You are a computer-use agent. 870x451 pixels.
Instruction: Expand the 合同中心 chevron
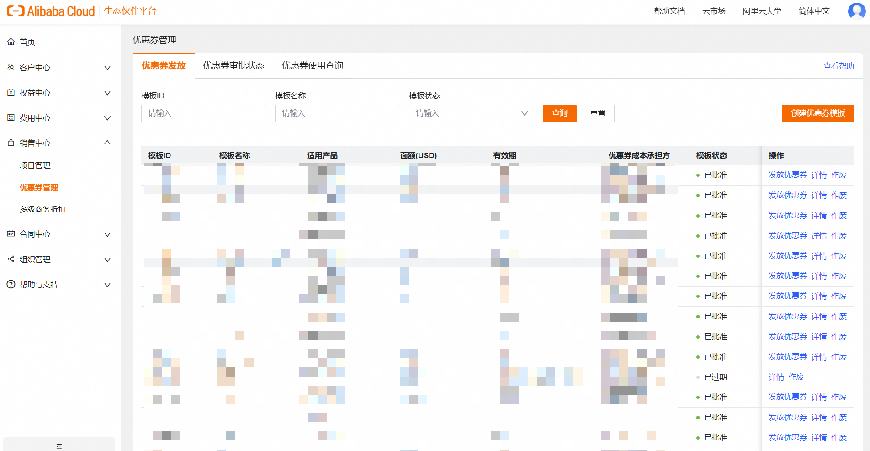pos(107,234)
